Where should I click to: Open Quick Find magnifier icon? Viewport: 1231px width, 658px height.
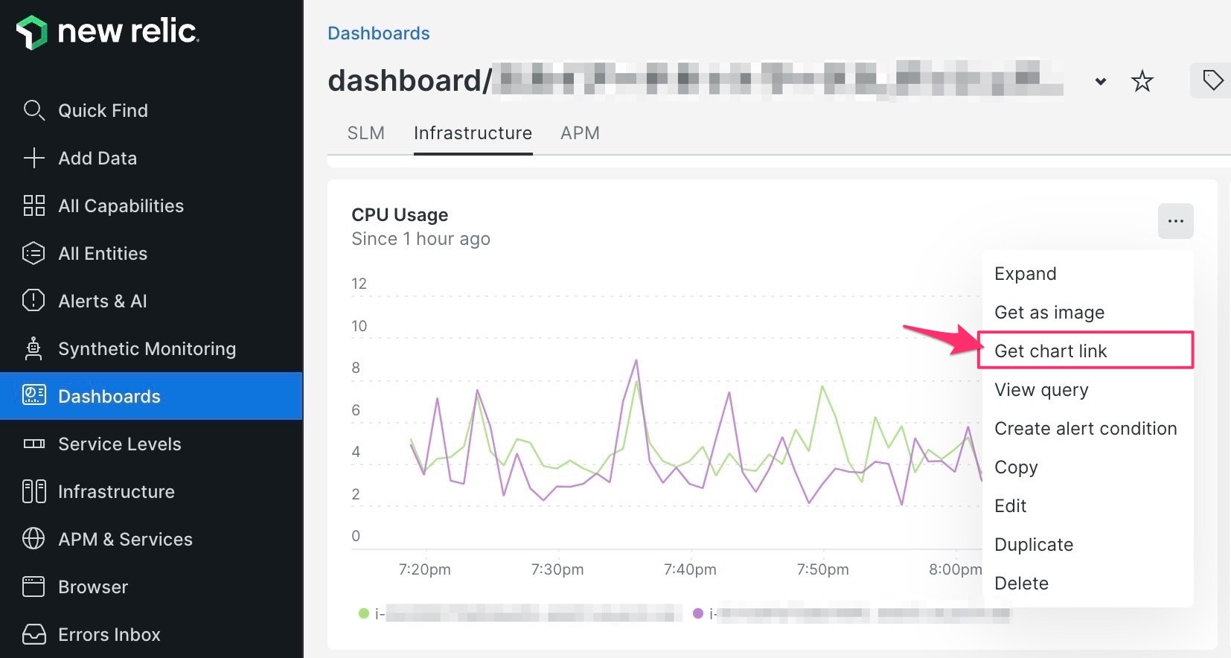tap(33, 110)
